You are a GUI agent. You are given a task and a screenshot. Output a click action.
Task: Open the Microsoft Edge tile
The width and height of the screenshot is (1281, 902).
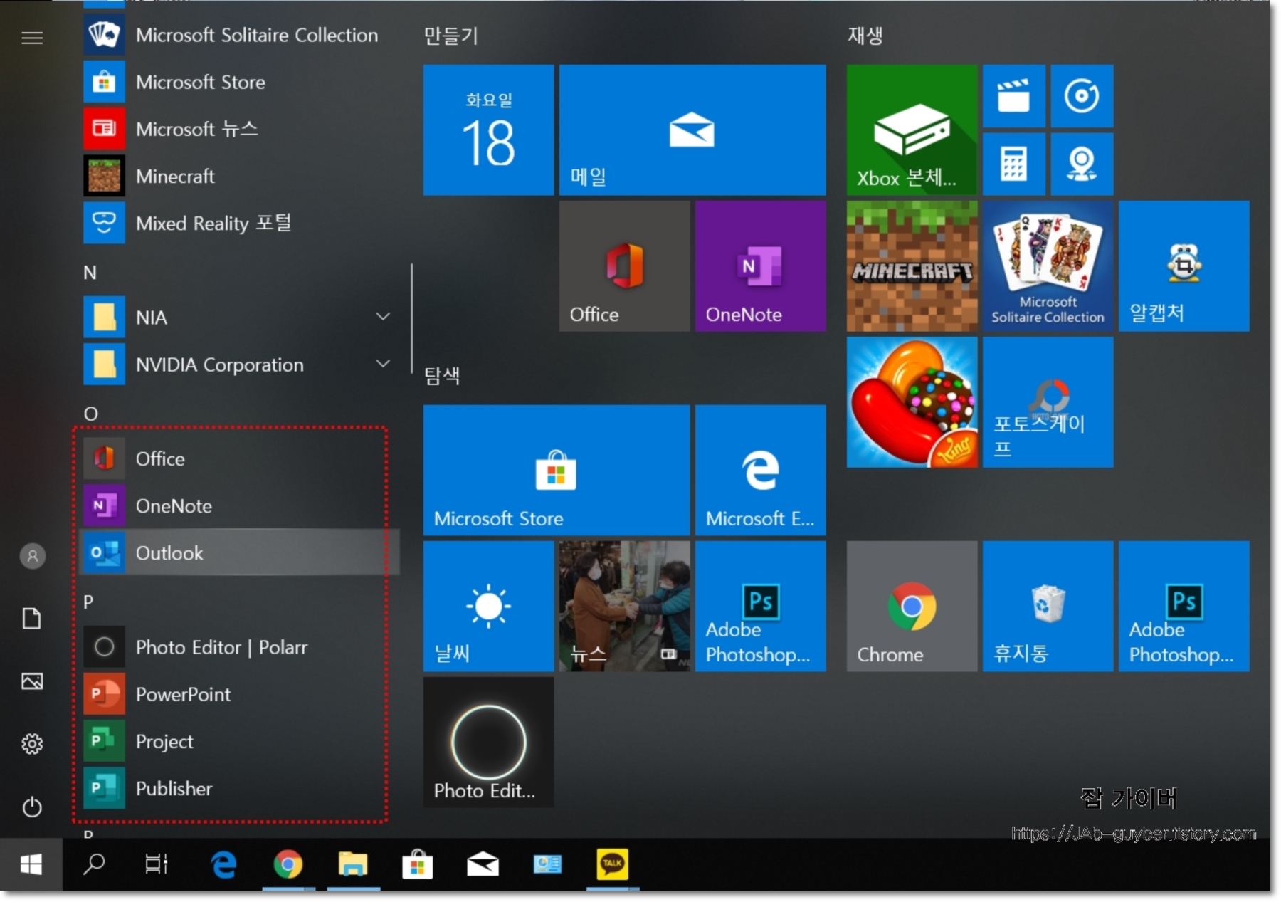click(760, 470)
